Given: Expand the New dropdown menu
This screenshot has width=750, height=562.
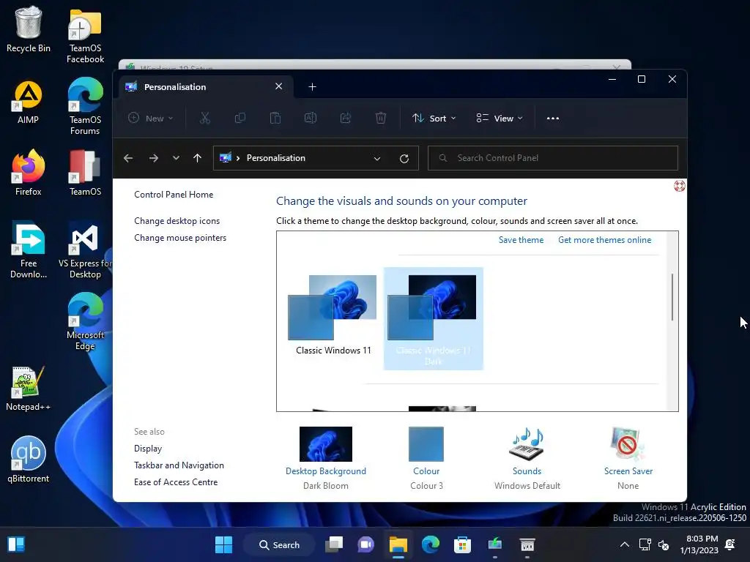Looking at the screenshot, I should point(151,118).
